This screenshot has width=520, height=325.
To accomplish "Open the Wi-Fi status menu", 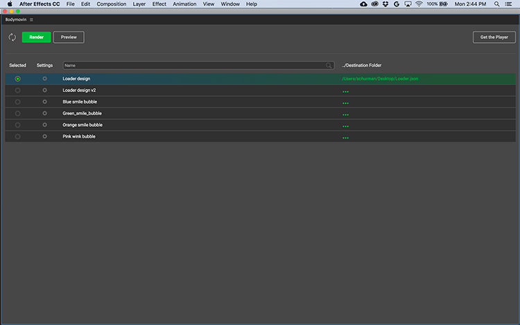I will (419, 4).
